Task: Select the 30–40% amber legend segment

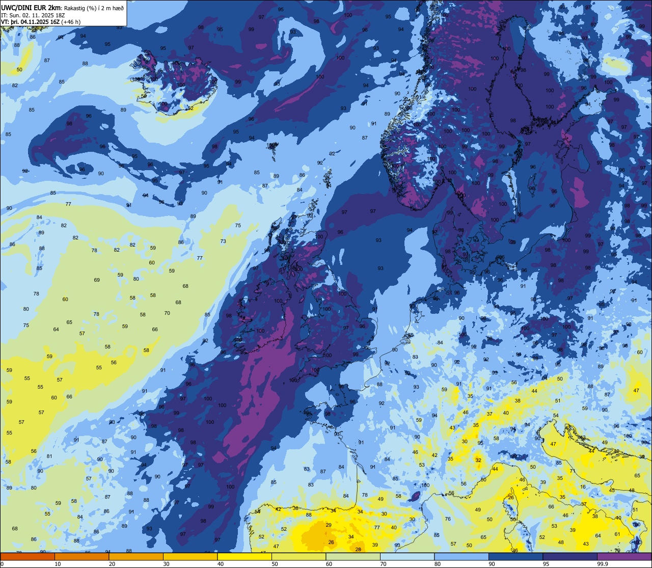Action: tap(190, 557)
